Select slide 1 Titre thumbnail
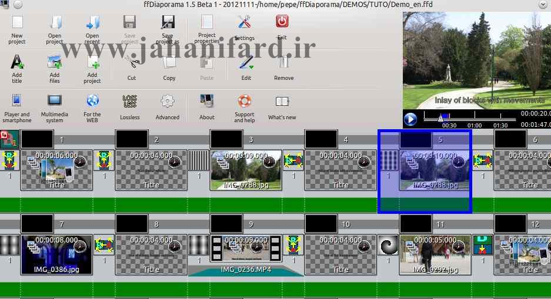The image size is (551, 299). coord(56,170)
